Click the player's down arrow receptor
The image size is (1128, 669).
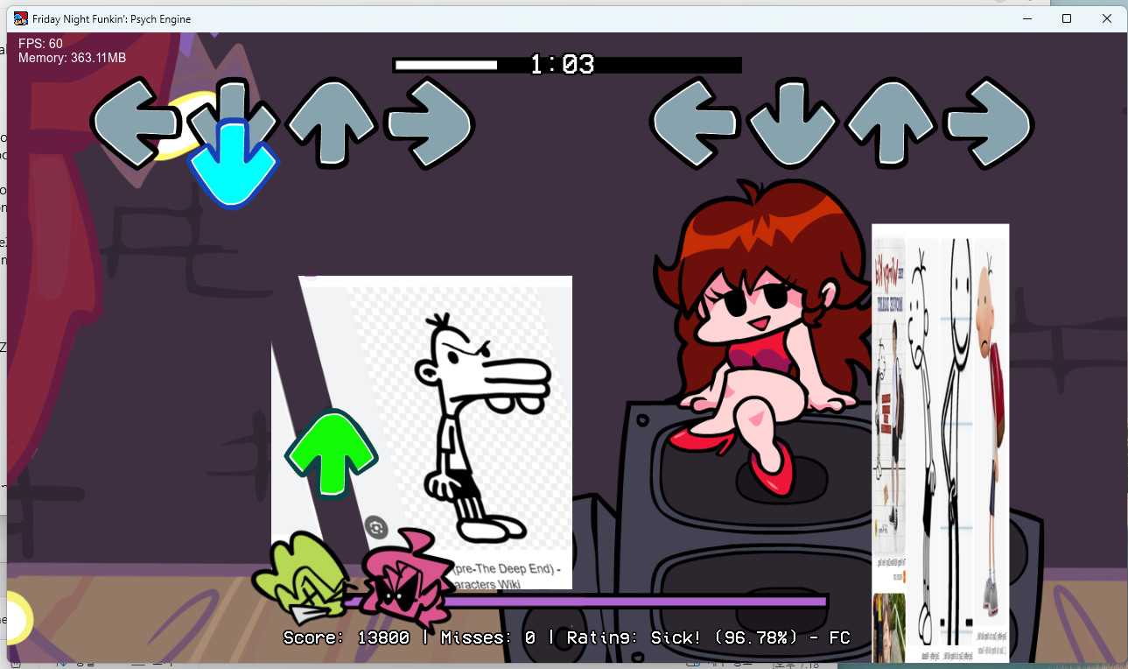793,123
